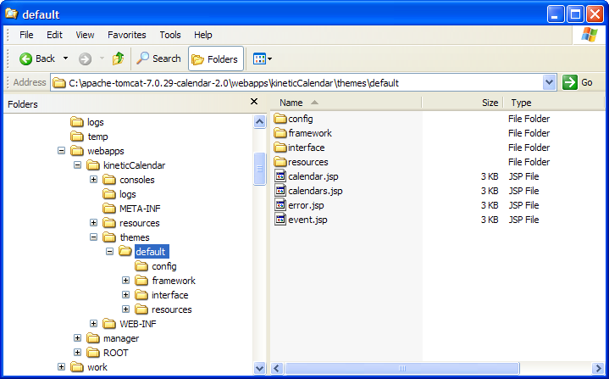Open the address bar dropdown
This screenshot has width=609, height=379.
point(549,82)
